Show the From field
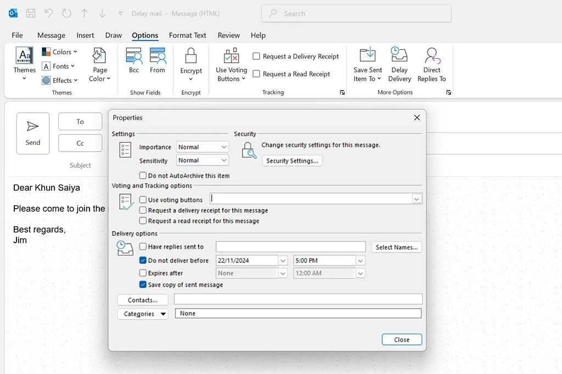This screenshot has width=562, height=374. pyautogui.click(x=158, y=61)
